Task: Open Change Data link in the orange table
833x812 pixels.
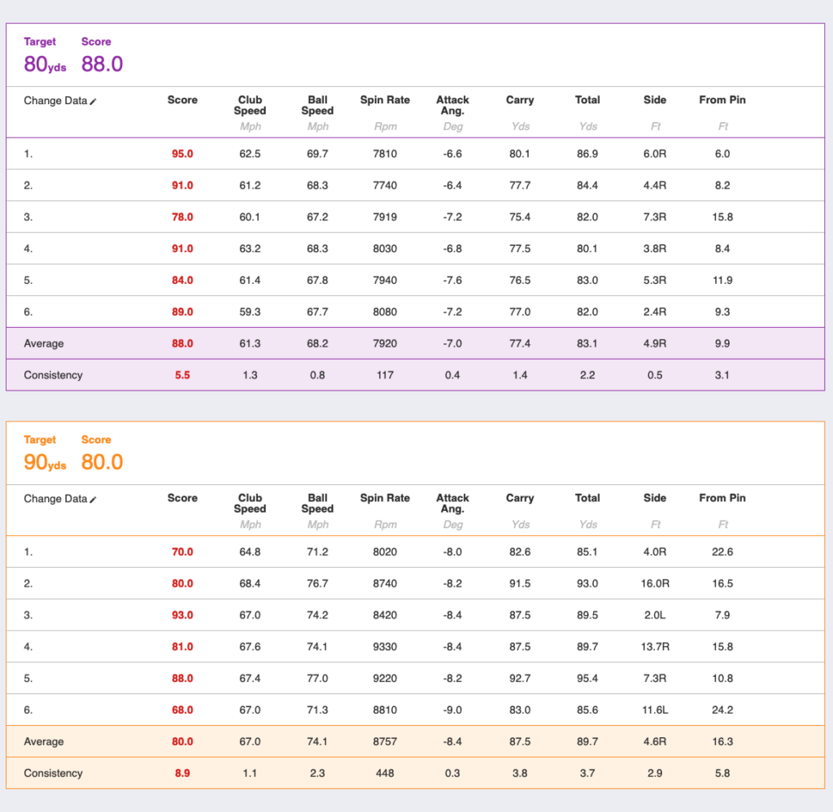Action: pos(55,499)
